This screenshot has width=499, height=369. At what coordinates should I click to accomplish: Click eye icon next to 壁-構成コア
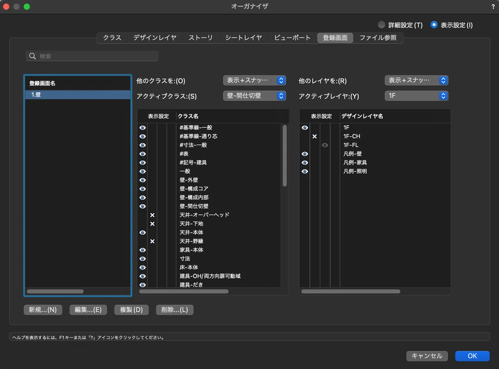(x=143, y=188)
